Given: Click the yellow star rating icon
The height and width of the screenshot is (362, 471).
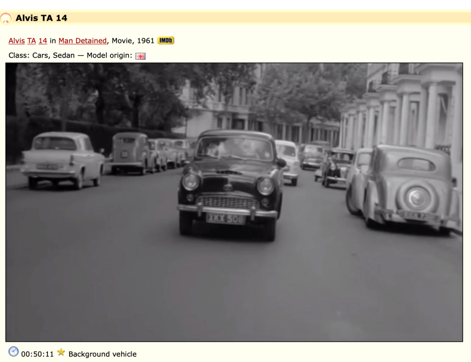Looking at the screenshot, I should click(61, 353).
